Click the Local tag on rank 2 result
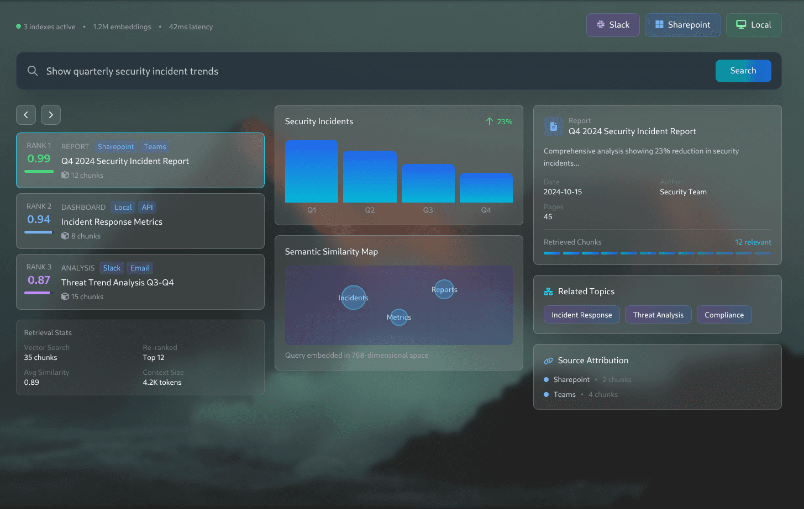The height and width of the screenshot is (509, 804). pos(123,207)
